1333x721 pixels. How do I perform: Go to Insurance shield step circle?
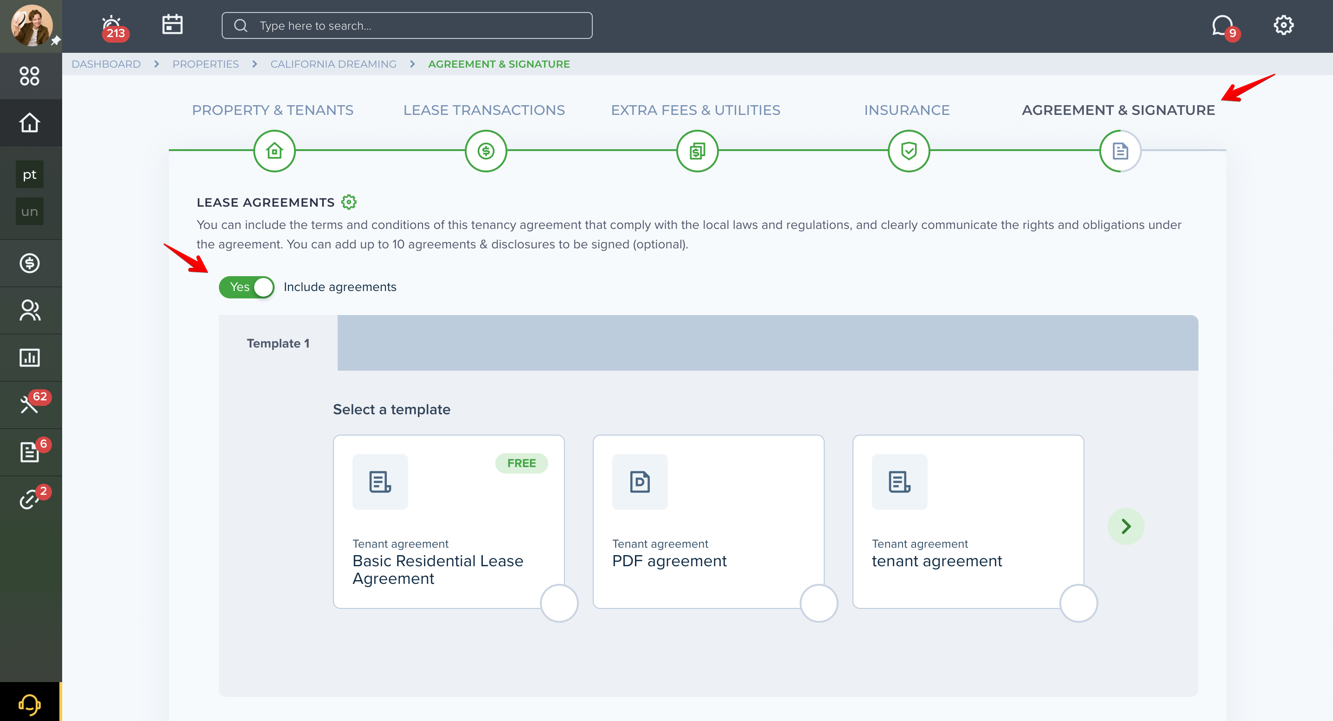[909, 151]
